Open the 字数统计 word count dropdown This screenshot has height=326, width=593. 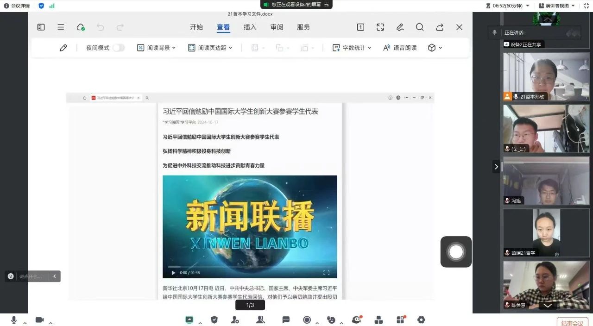(x=352, y=48)
